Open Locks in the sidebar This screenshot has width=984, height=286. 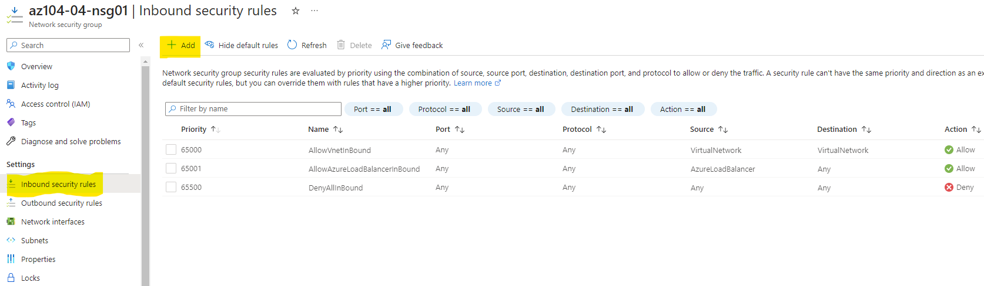31,278
